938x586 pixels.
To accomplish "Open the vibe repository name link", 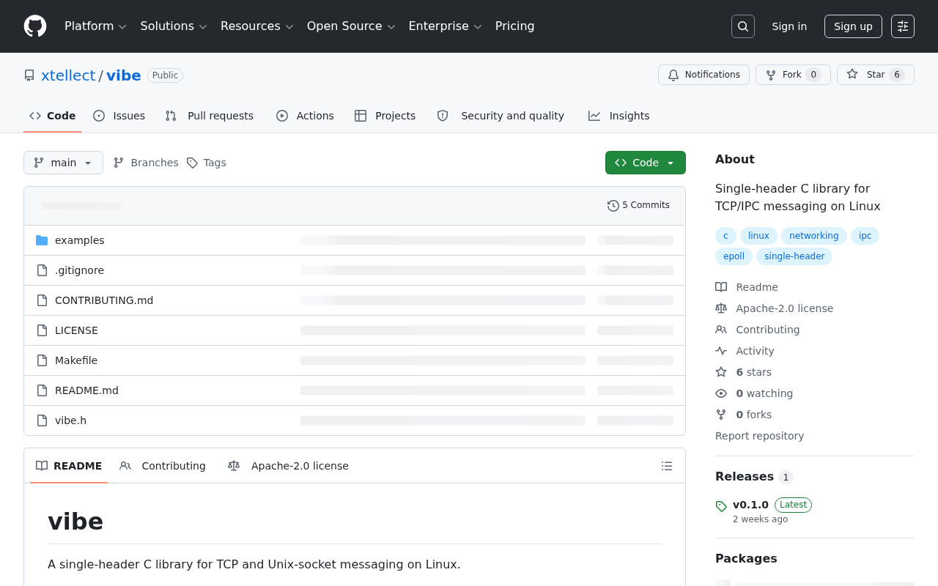I will [x=124, y=75].
